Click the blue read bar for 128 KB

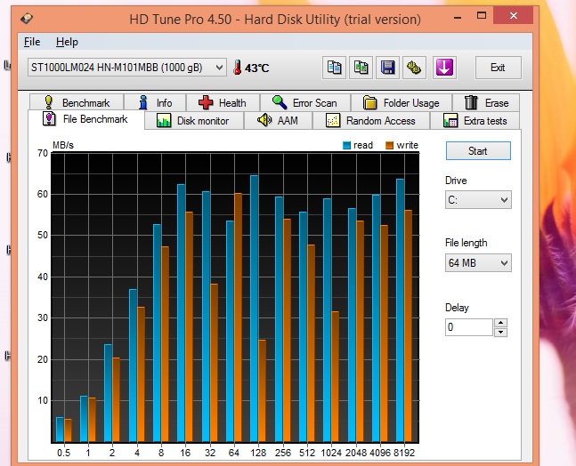coord(254,309)
